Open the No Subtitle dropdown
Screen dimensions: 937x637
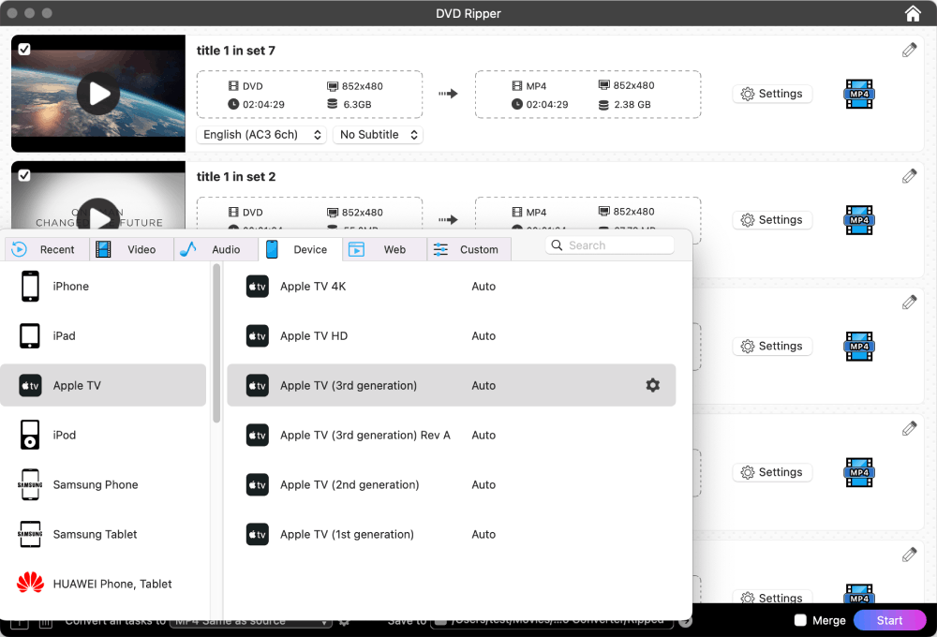point(378,135)
